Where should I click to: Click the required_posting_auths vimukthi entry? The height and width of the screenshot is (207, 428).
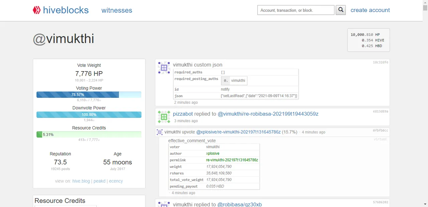coord(234,80)
